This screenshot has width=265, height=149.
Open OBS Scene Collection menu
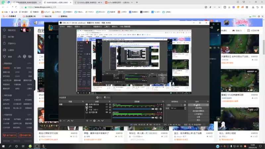click(x=97, y=26)
